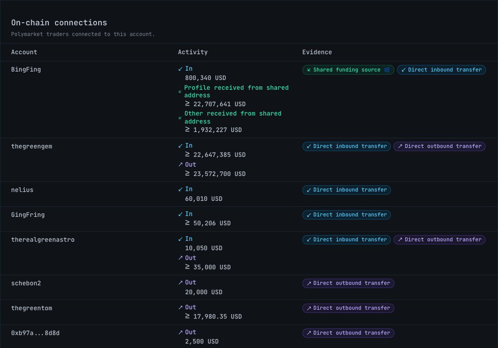Click the Out arrow icon in schebon2 row
498x348 pixels.
181,283
